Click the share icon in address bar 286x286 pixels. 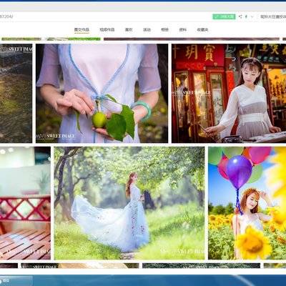pos(240,16)
